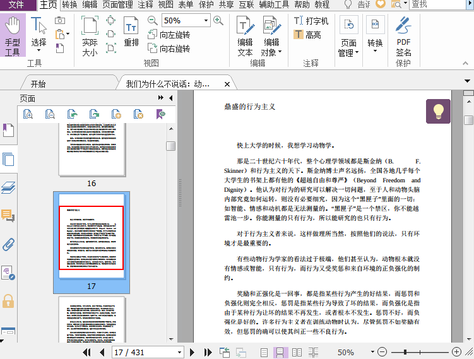Switch to the Convert (转换) ribbon tab
The height and width of the screenshot is (359, 474).
pos(70,4)
